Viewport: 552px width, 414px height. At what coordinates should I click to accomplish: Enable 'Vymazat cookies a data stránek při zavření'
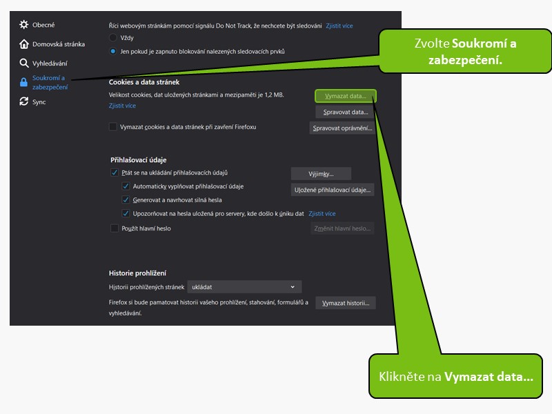click(113, 127)
